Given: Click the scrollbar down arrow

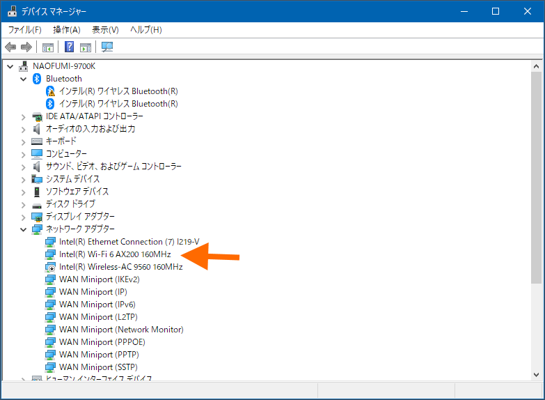Looking at the screenshot, I should [x=537, y=375].
